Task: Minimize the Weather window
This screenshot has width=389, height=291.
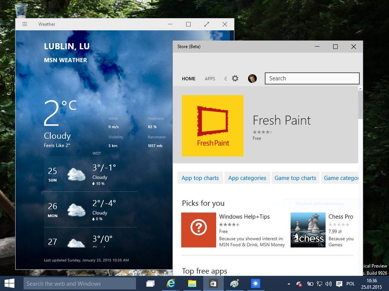Action: tap(170, 24)
